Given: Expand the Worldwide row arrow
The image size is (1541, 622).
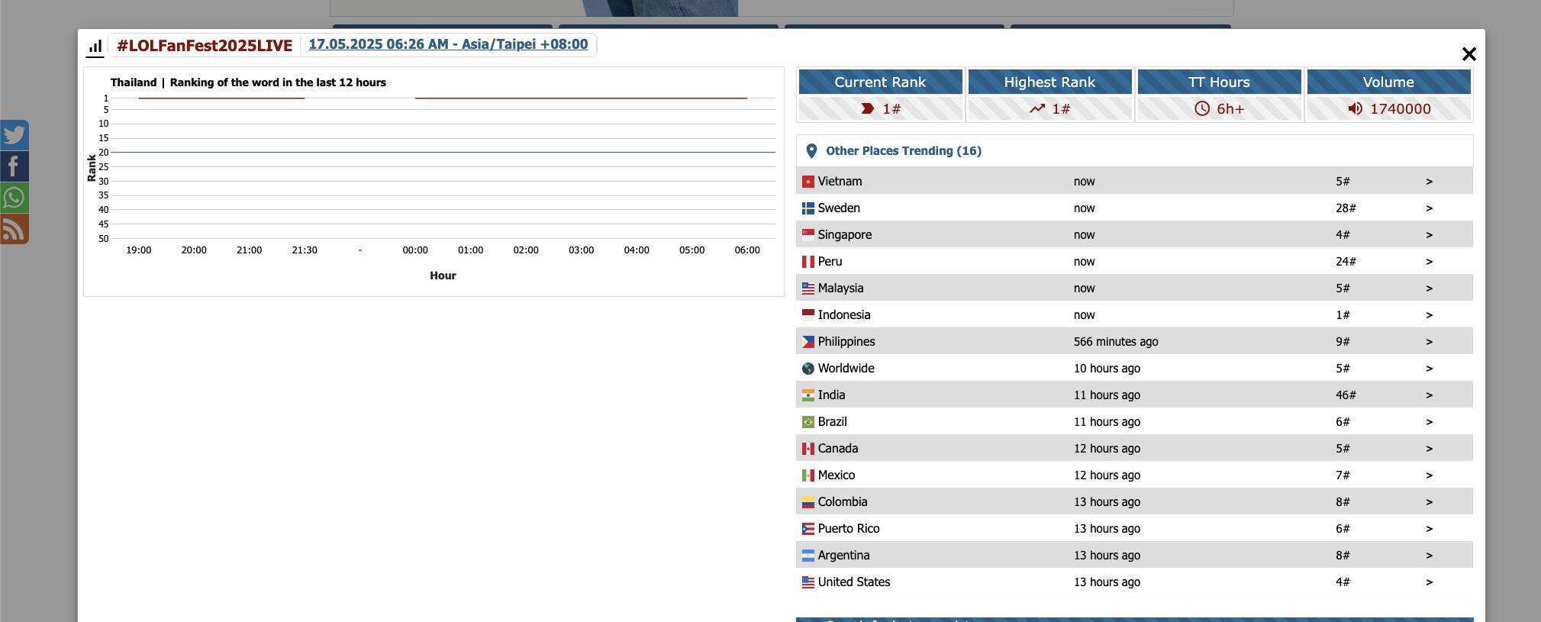Looking at the screenshot, I should coord(1429,369).
